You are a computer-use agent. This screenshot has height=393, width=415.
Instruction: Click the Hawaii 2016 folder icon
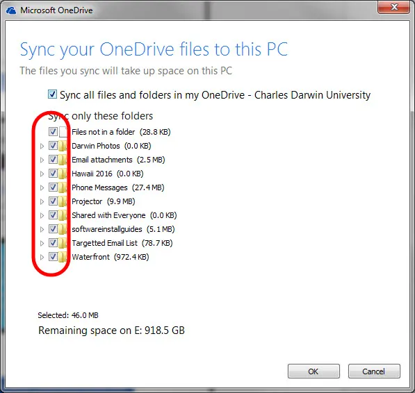[x=63, y=174]
